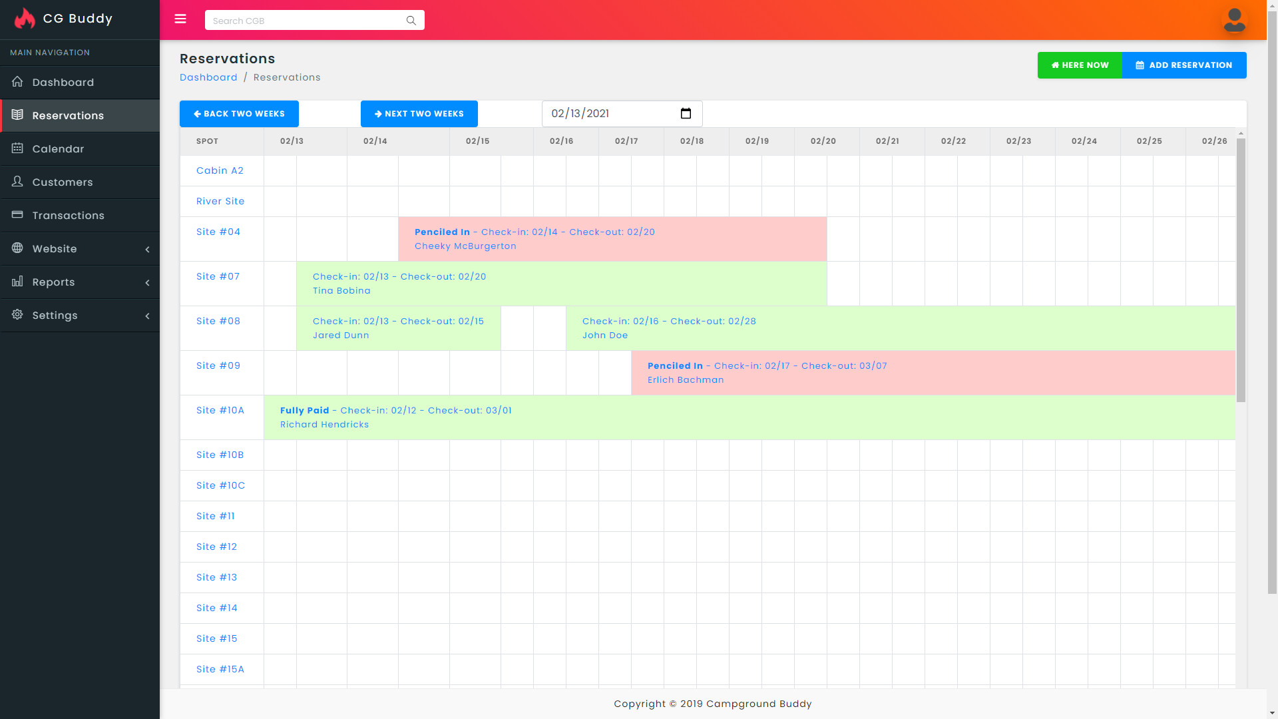Click the search magnifier icon
1278x719 pixels.
411,21
